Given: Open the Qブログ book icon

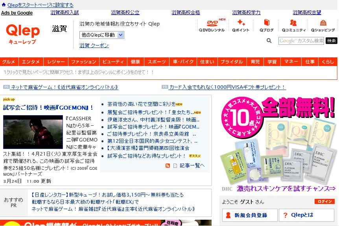Looking at the screenshot, I should click(x=267, y=26).
